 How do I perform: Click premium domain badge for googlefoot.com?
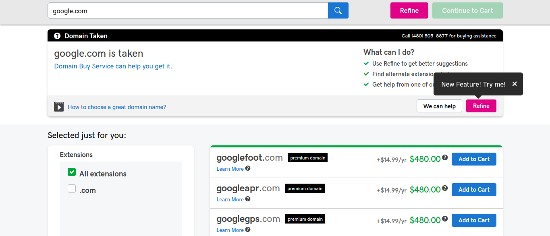tap(307, 158)
